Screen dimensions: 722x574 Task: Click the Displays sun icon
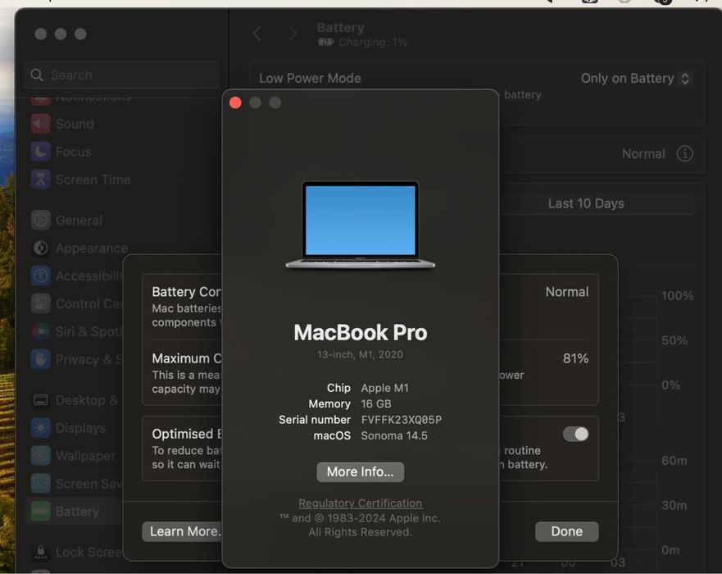(40, 428)
